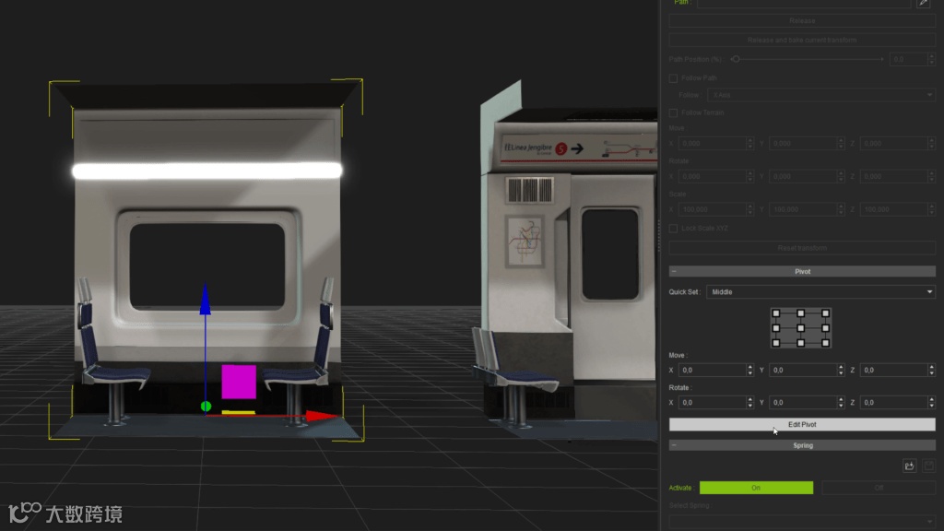Click the load spring preset icon

coord(909,466)
